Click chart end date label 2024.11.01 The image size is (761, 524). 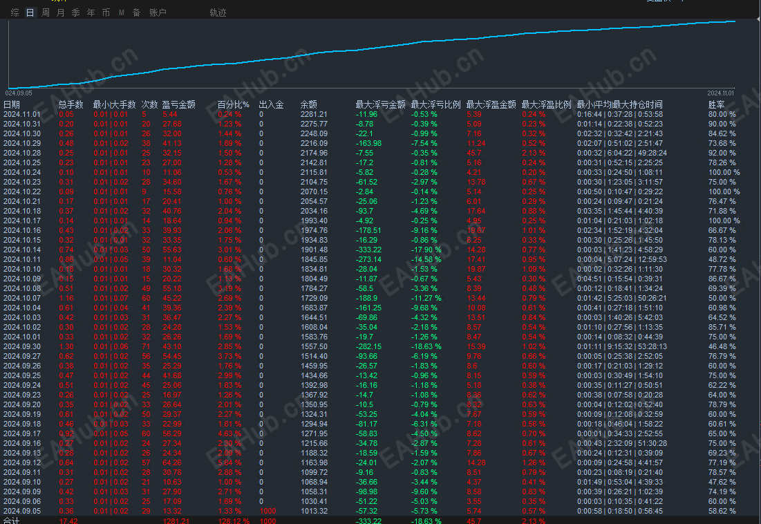721,93
